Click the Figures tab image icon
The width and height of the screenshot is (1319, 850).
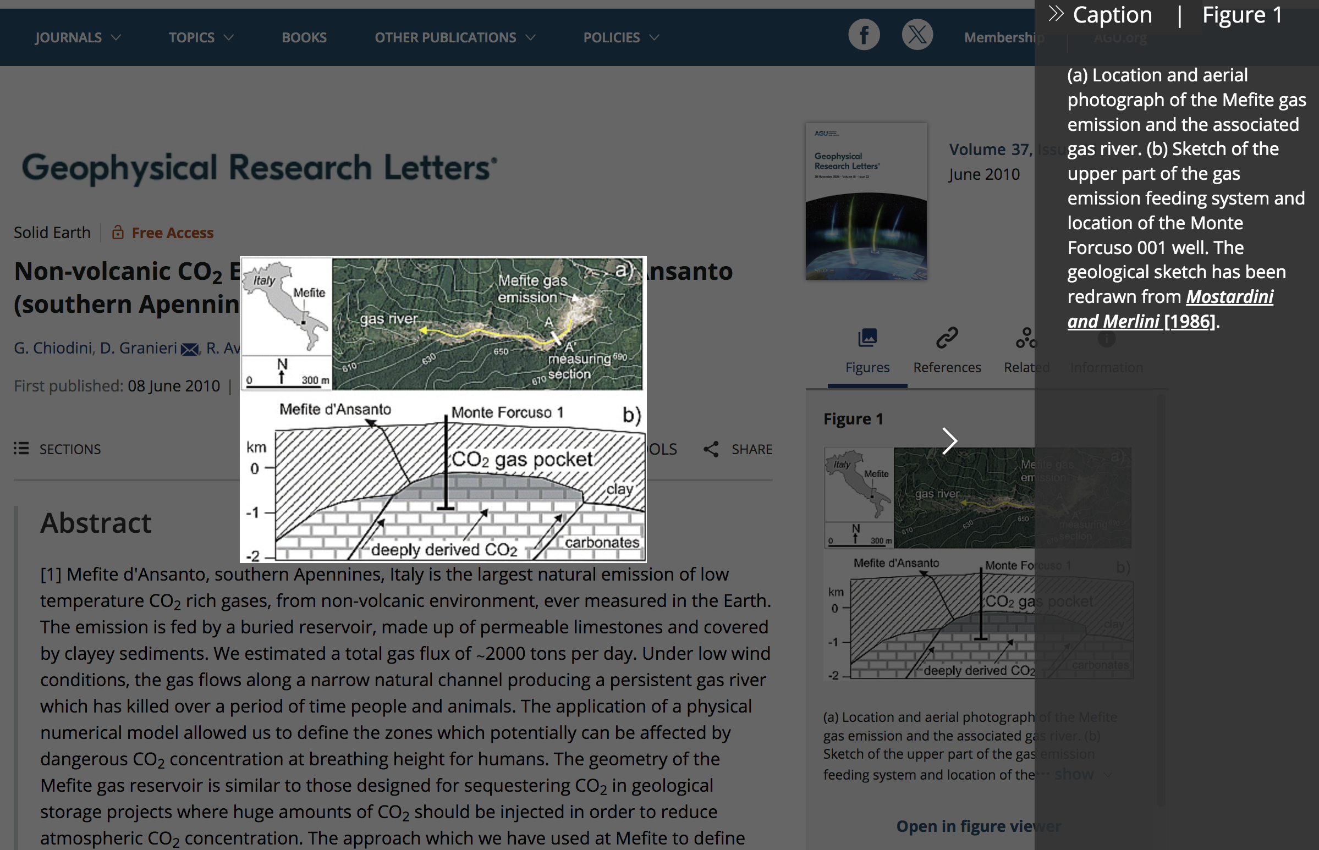[867, 337]
